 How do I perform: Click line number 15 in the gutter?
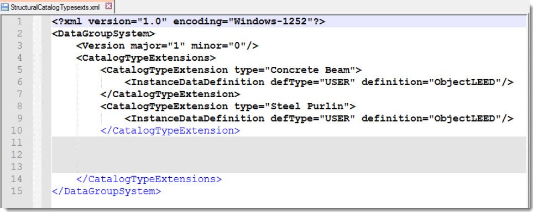tap(17, 191)
